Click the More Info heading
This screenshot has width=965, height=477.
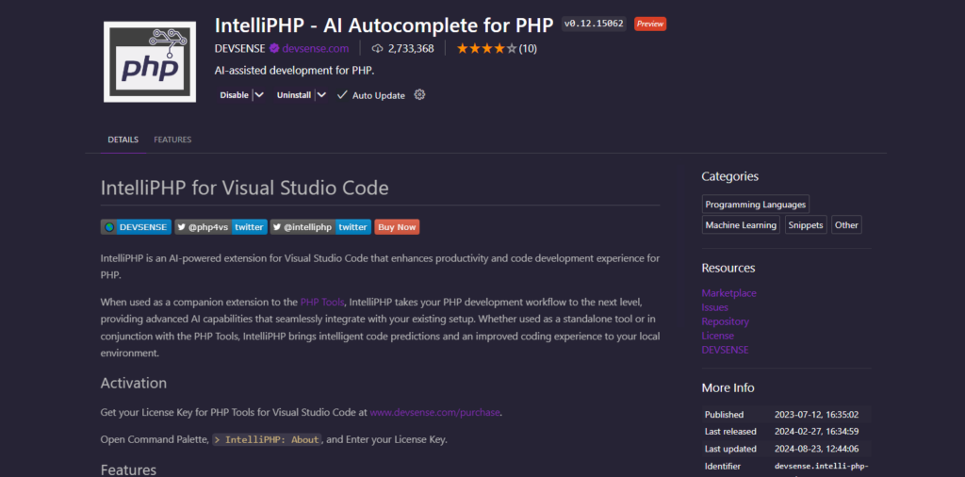728,387
